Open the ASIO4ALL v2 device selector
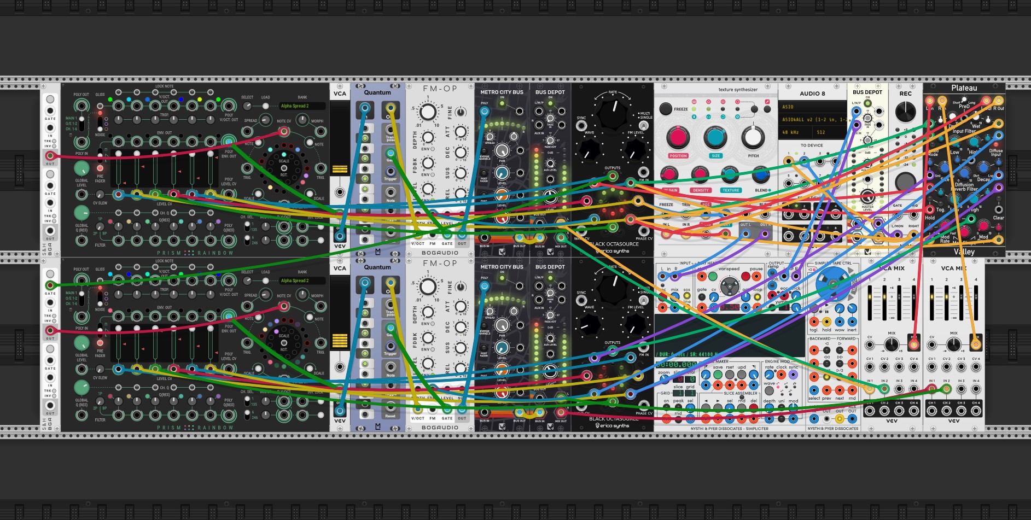1031x520 pixels. [812, 119]
